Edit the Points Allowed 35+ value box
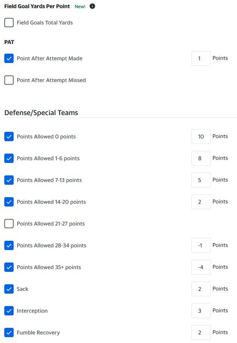Image resolution: width=237 pixels, height=343 pixels. (201, 267)
